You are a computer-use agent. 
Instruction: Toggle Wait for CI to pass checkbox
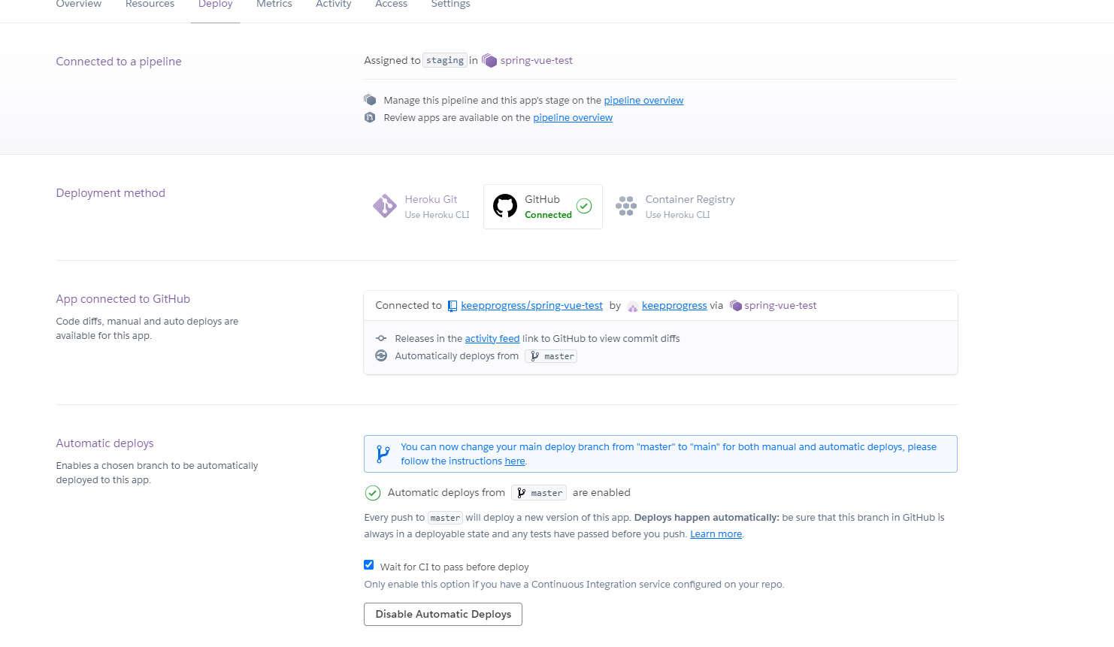pyautogui.click(x=369, y=565)
